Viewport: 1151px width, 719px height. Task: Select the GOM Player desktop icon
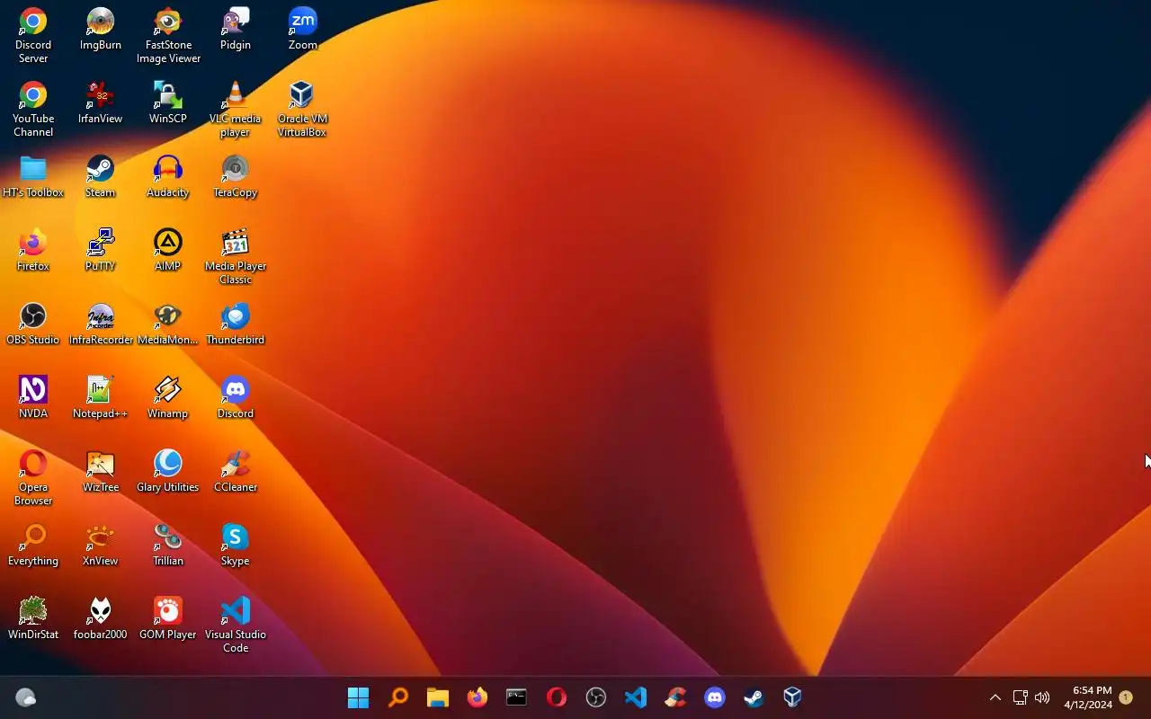168,619
